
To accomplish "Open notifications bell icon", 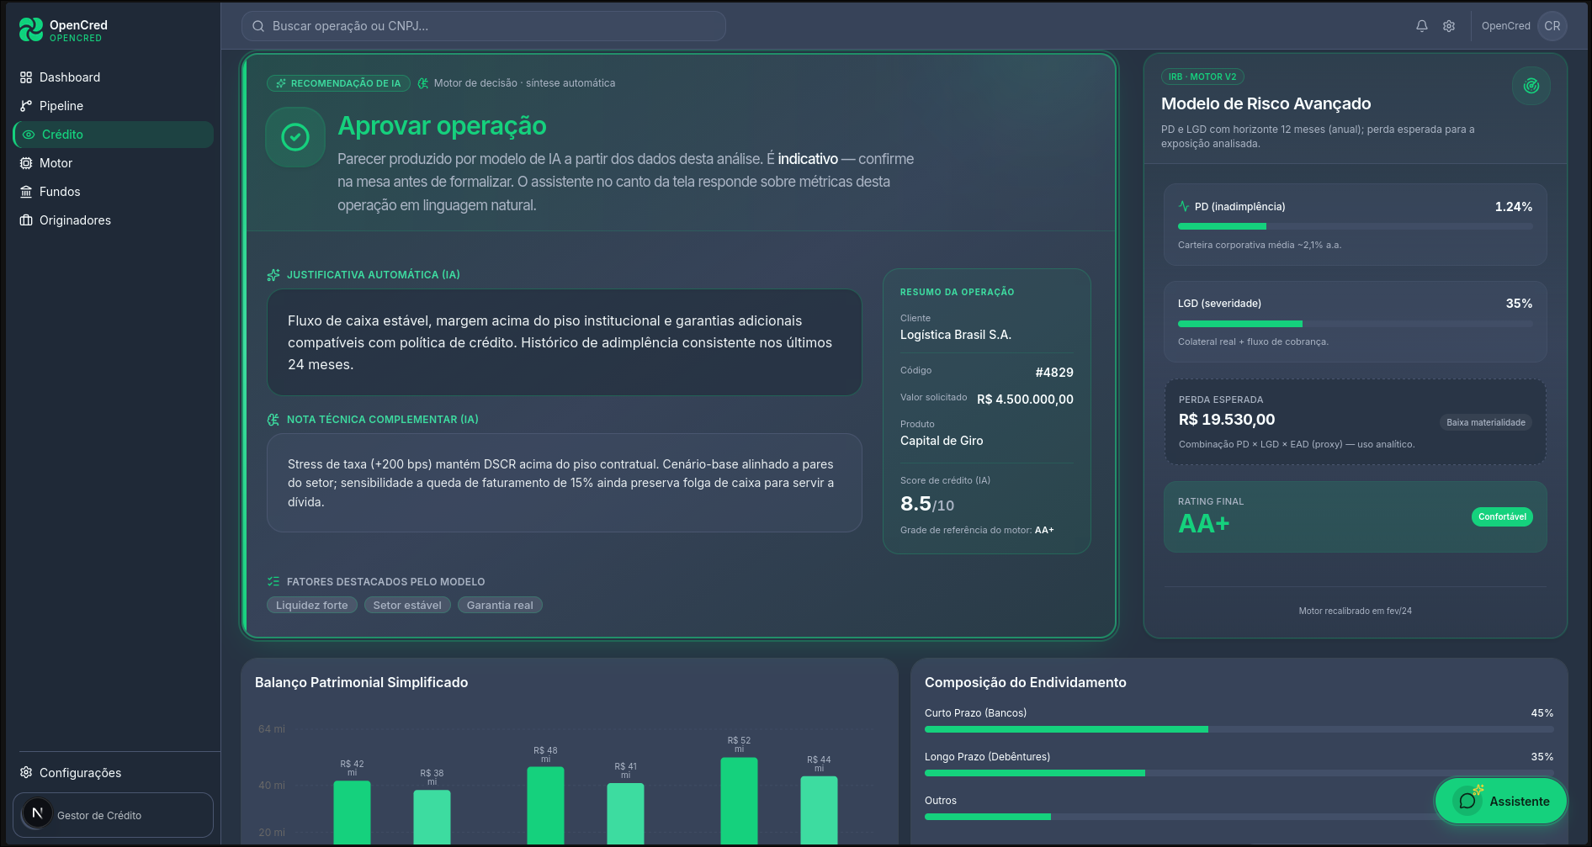I will pos(1422,26).
